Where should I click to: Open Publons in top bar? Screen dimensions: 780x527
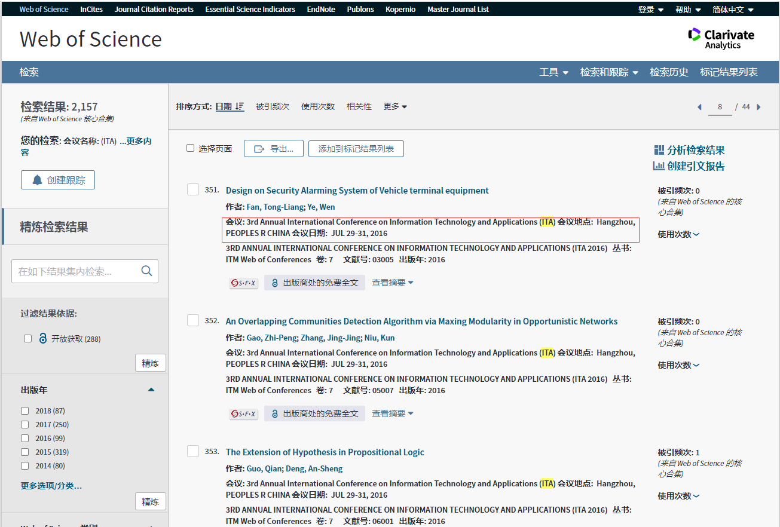click(x=360, y=10)
